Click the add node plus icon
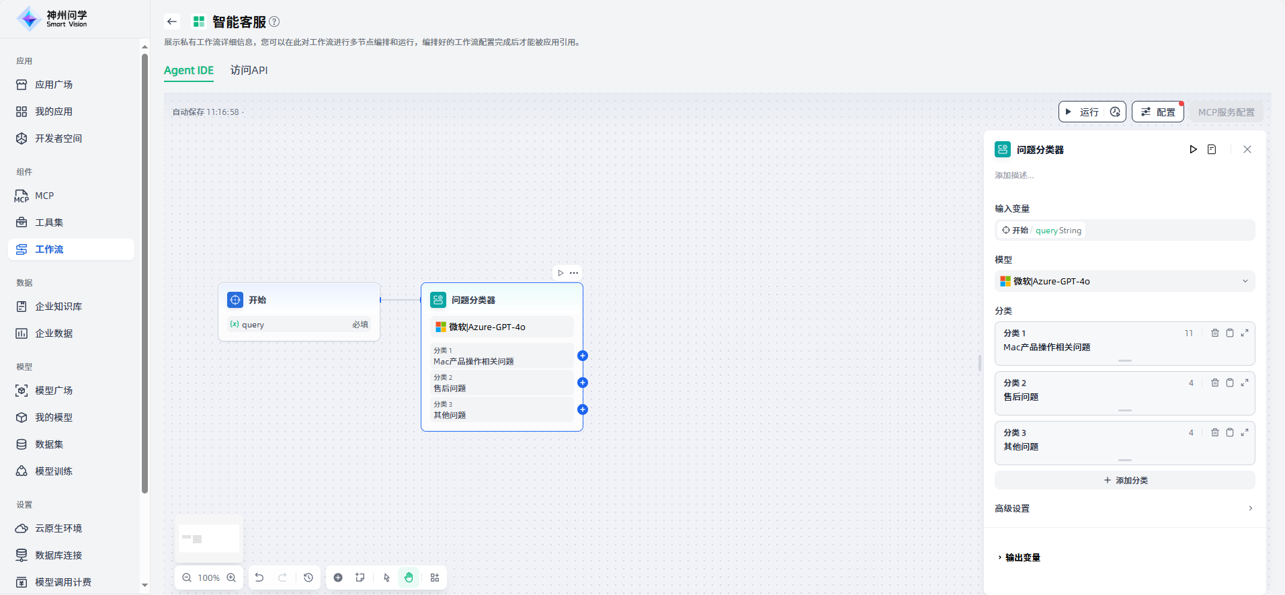 pos(338,578)
